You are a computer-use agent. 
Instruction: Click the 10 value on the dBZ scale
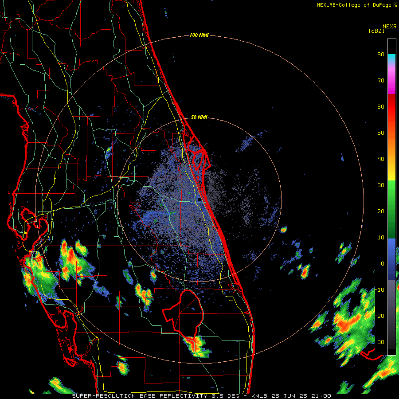tap(381, 238)
